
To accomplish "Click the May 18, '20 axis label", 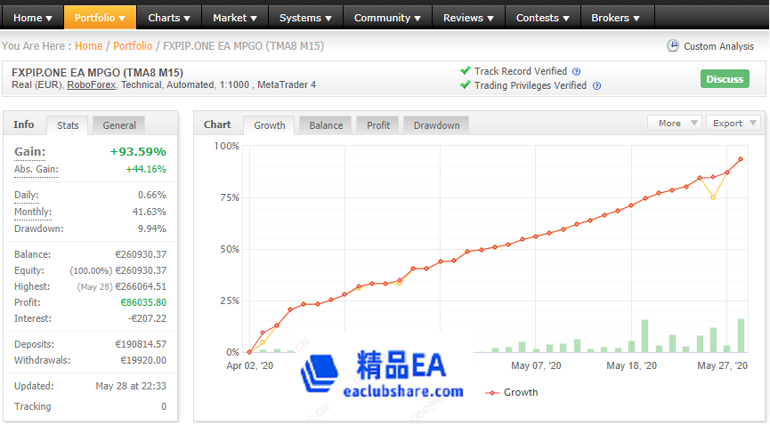I will coord(631,366).
